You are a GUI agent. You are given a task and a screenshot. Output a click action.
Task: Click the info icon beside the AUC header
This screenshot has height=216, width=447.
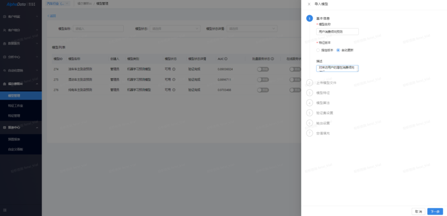click(x=226, y=59)
